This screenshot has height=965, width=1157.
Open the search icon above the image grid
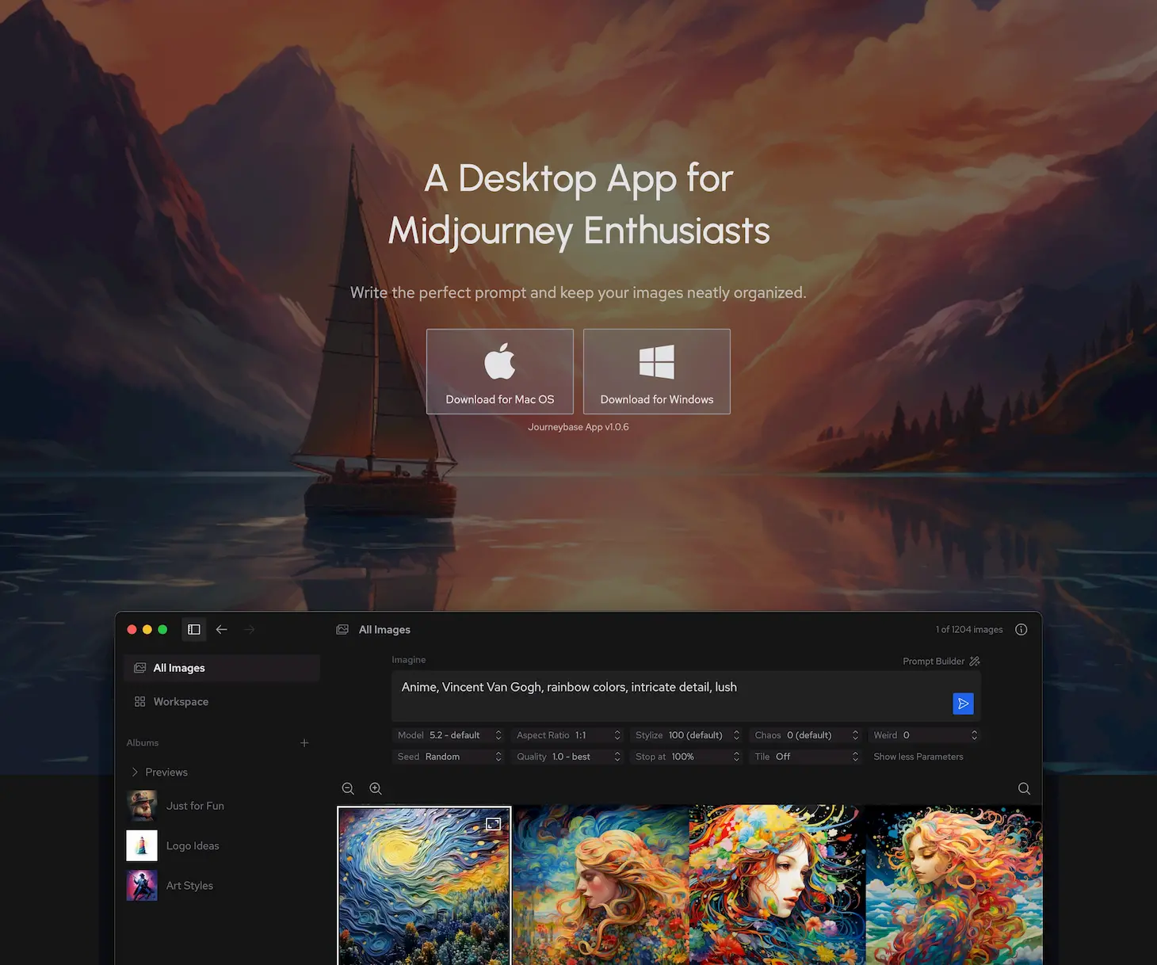click(x=1024, y=788)
